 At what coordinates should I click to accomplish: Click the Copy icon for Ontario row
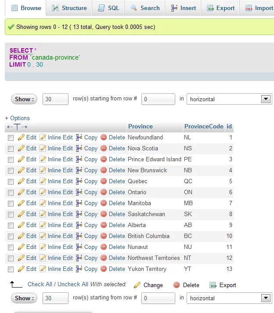click(x=79, y=192)
